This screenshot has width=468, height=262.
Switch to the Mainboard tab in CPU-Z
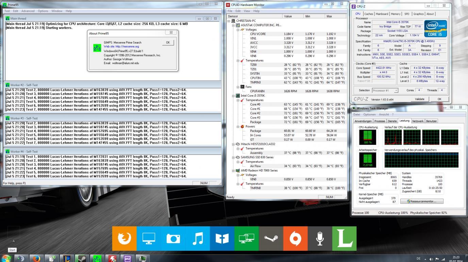(x=382, y=14)
